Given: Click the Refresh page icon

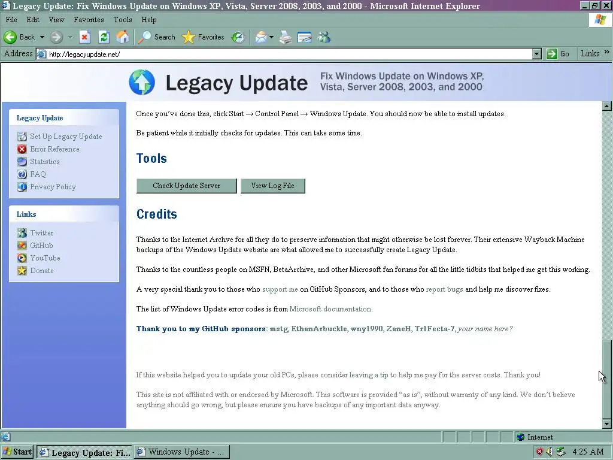Looking at the screenshot, I should click(x=104, y=37).
